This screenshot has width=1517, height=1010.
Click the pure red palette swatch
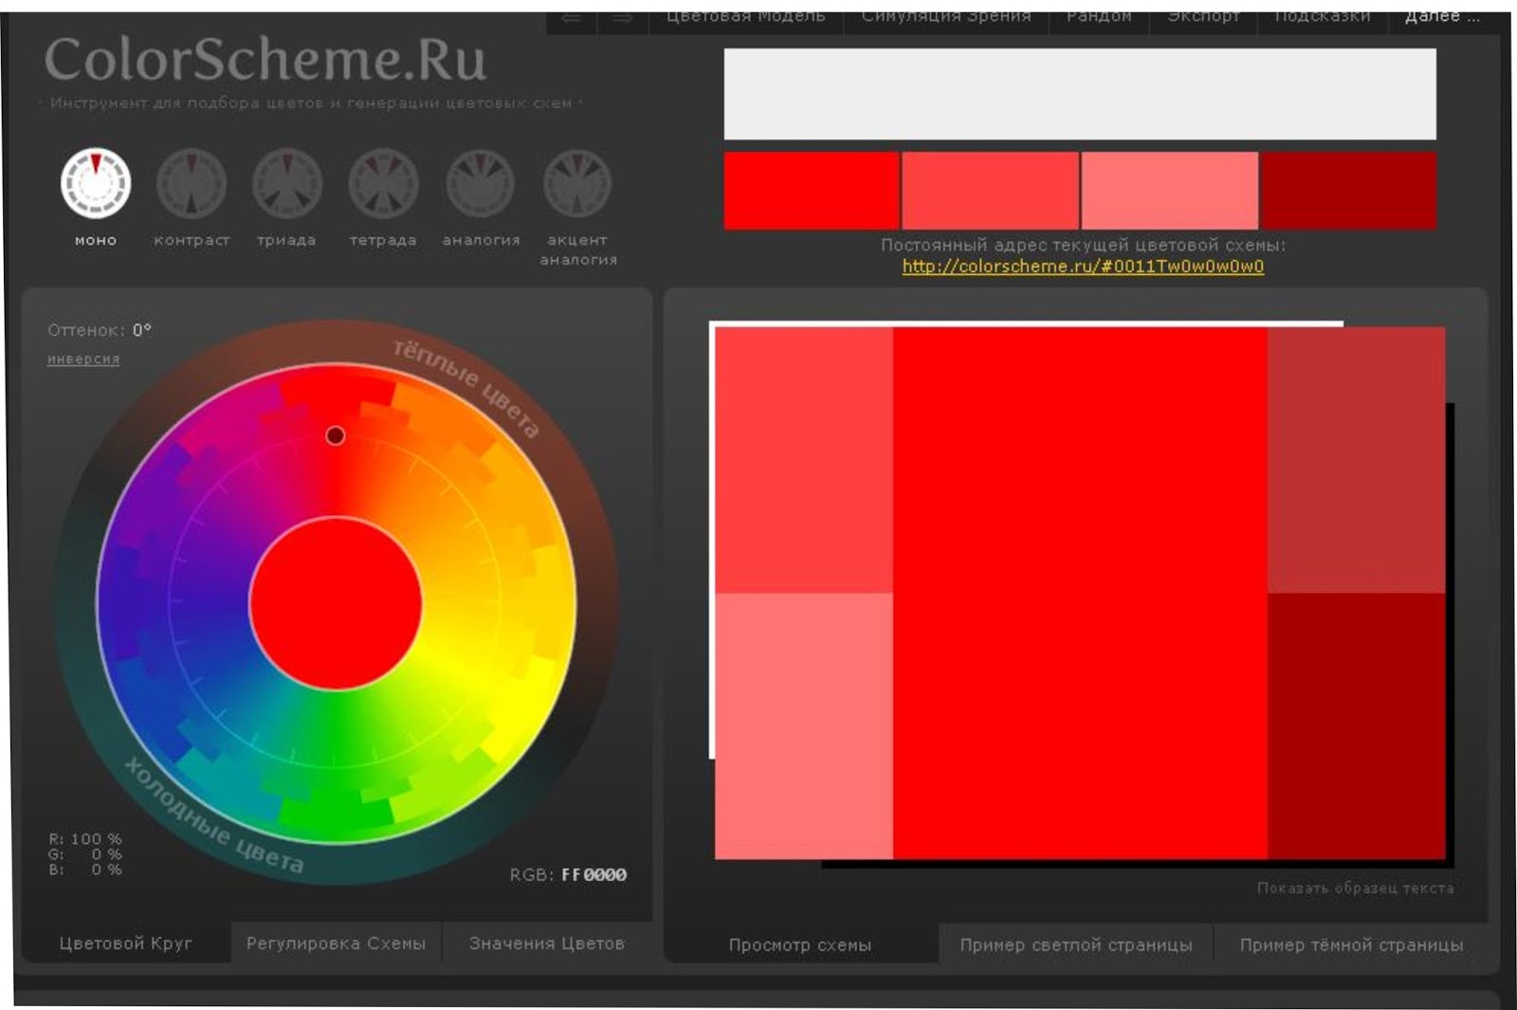[x=812, y=191]
